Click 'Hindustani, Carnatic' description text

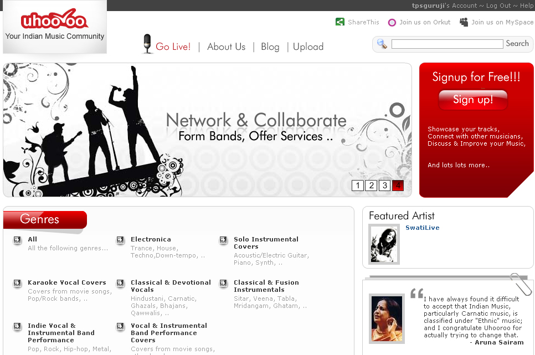(x=163, y=306)
